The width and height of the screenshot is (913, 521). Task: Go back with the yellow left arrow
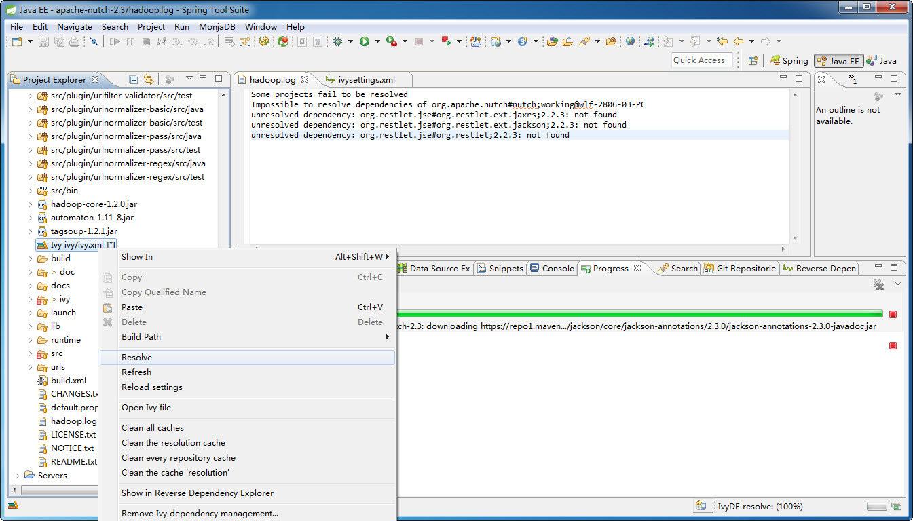click(x=739, y=41)
